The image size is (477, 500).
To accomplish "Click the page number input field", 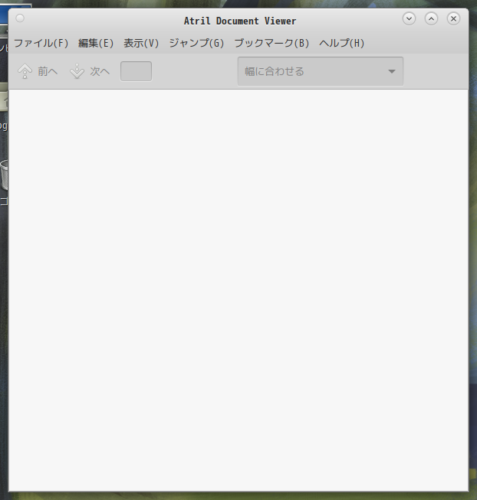I will click(x=136, y=71).
